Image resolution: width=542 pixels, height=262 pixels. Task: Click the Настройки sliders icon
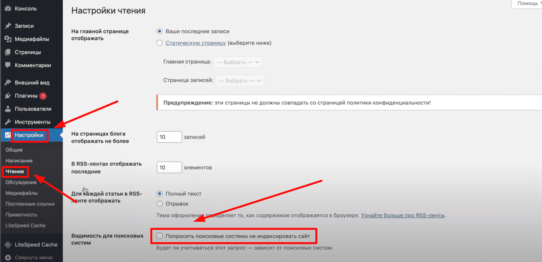(8, 135)
